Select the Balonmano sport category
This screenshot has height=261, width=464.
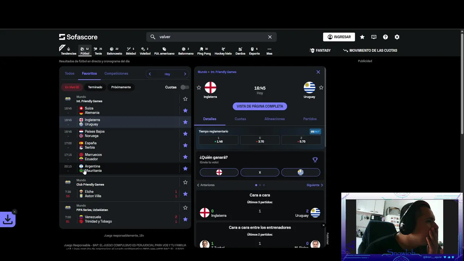pyautogui.click(x=186, y=51)
